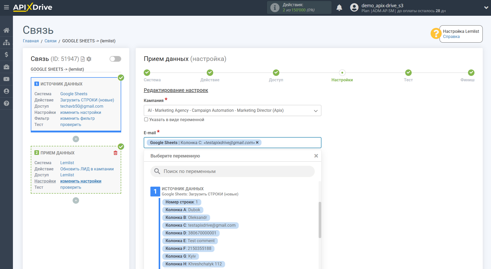Select the Номер строки: 1 variable
This screenshot has height=269, width=491.
182,202
